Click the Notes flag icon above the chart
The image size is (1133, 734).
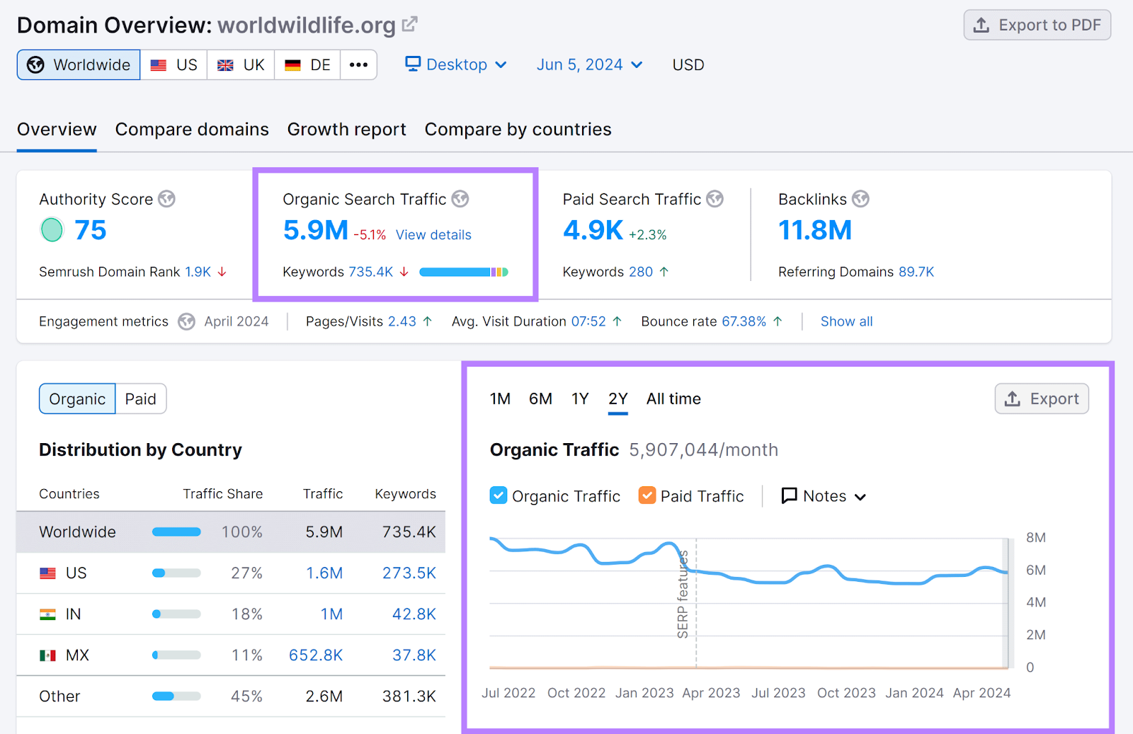pyautogui.click(x=788, y=495)
